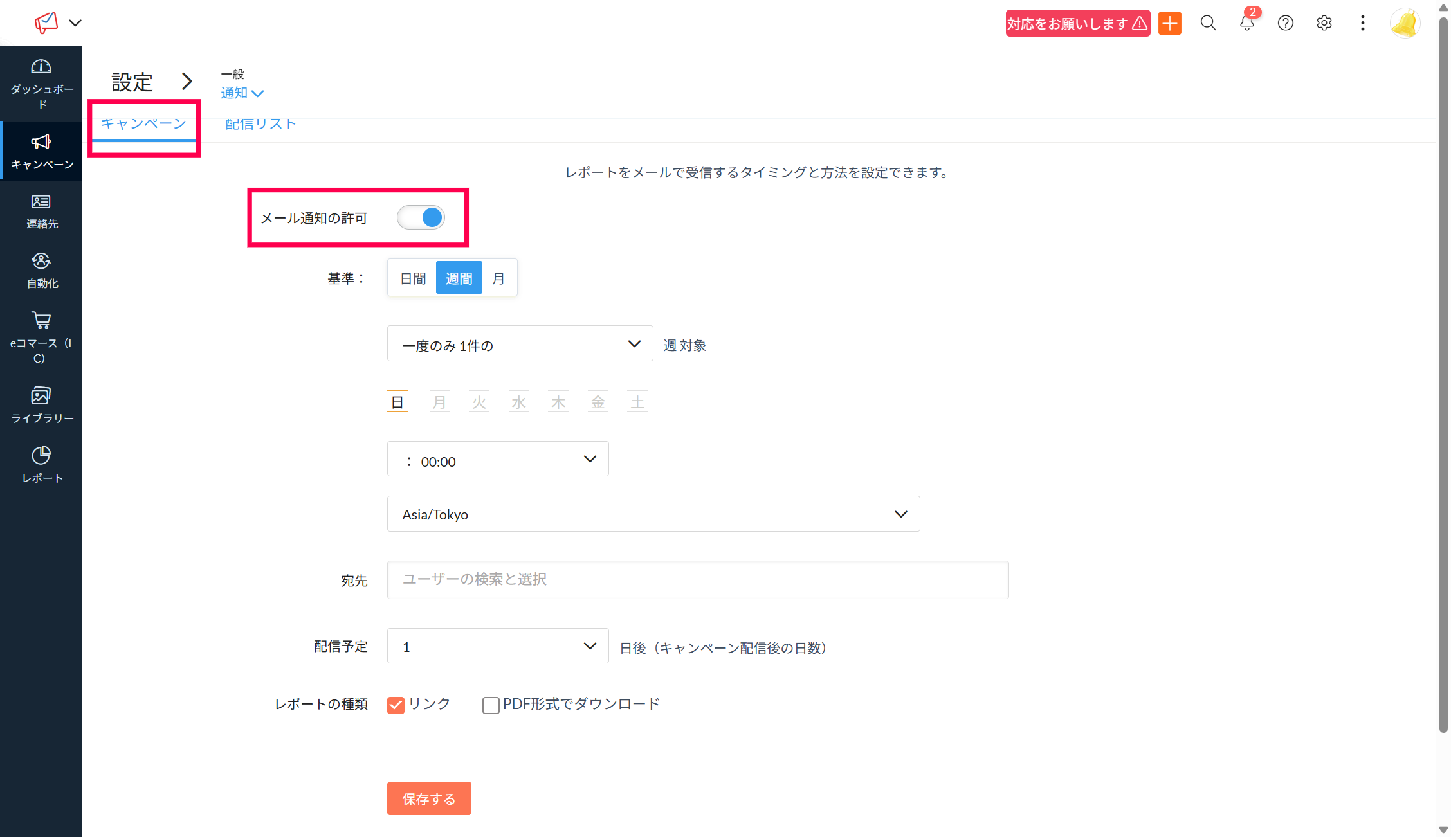Click the 対応をお願いします alert button
This screenshot has width=1451, height=837.
(1077, 24)
